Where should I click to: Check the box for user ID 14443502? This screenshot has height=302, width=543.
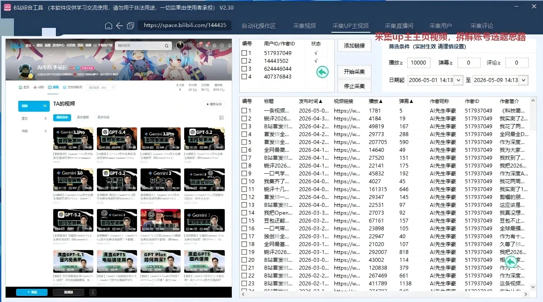click(244, 61)
